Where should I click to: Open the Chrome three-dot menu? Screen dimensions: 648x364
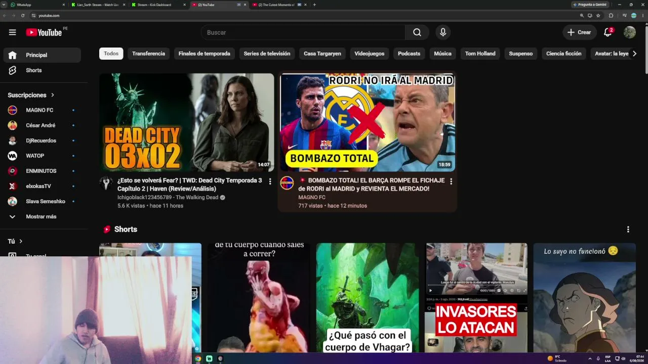coord(642,16)
